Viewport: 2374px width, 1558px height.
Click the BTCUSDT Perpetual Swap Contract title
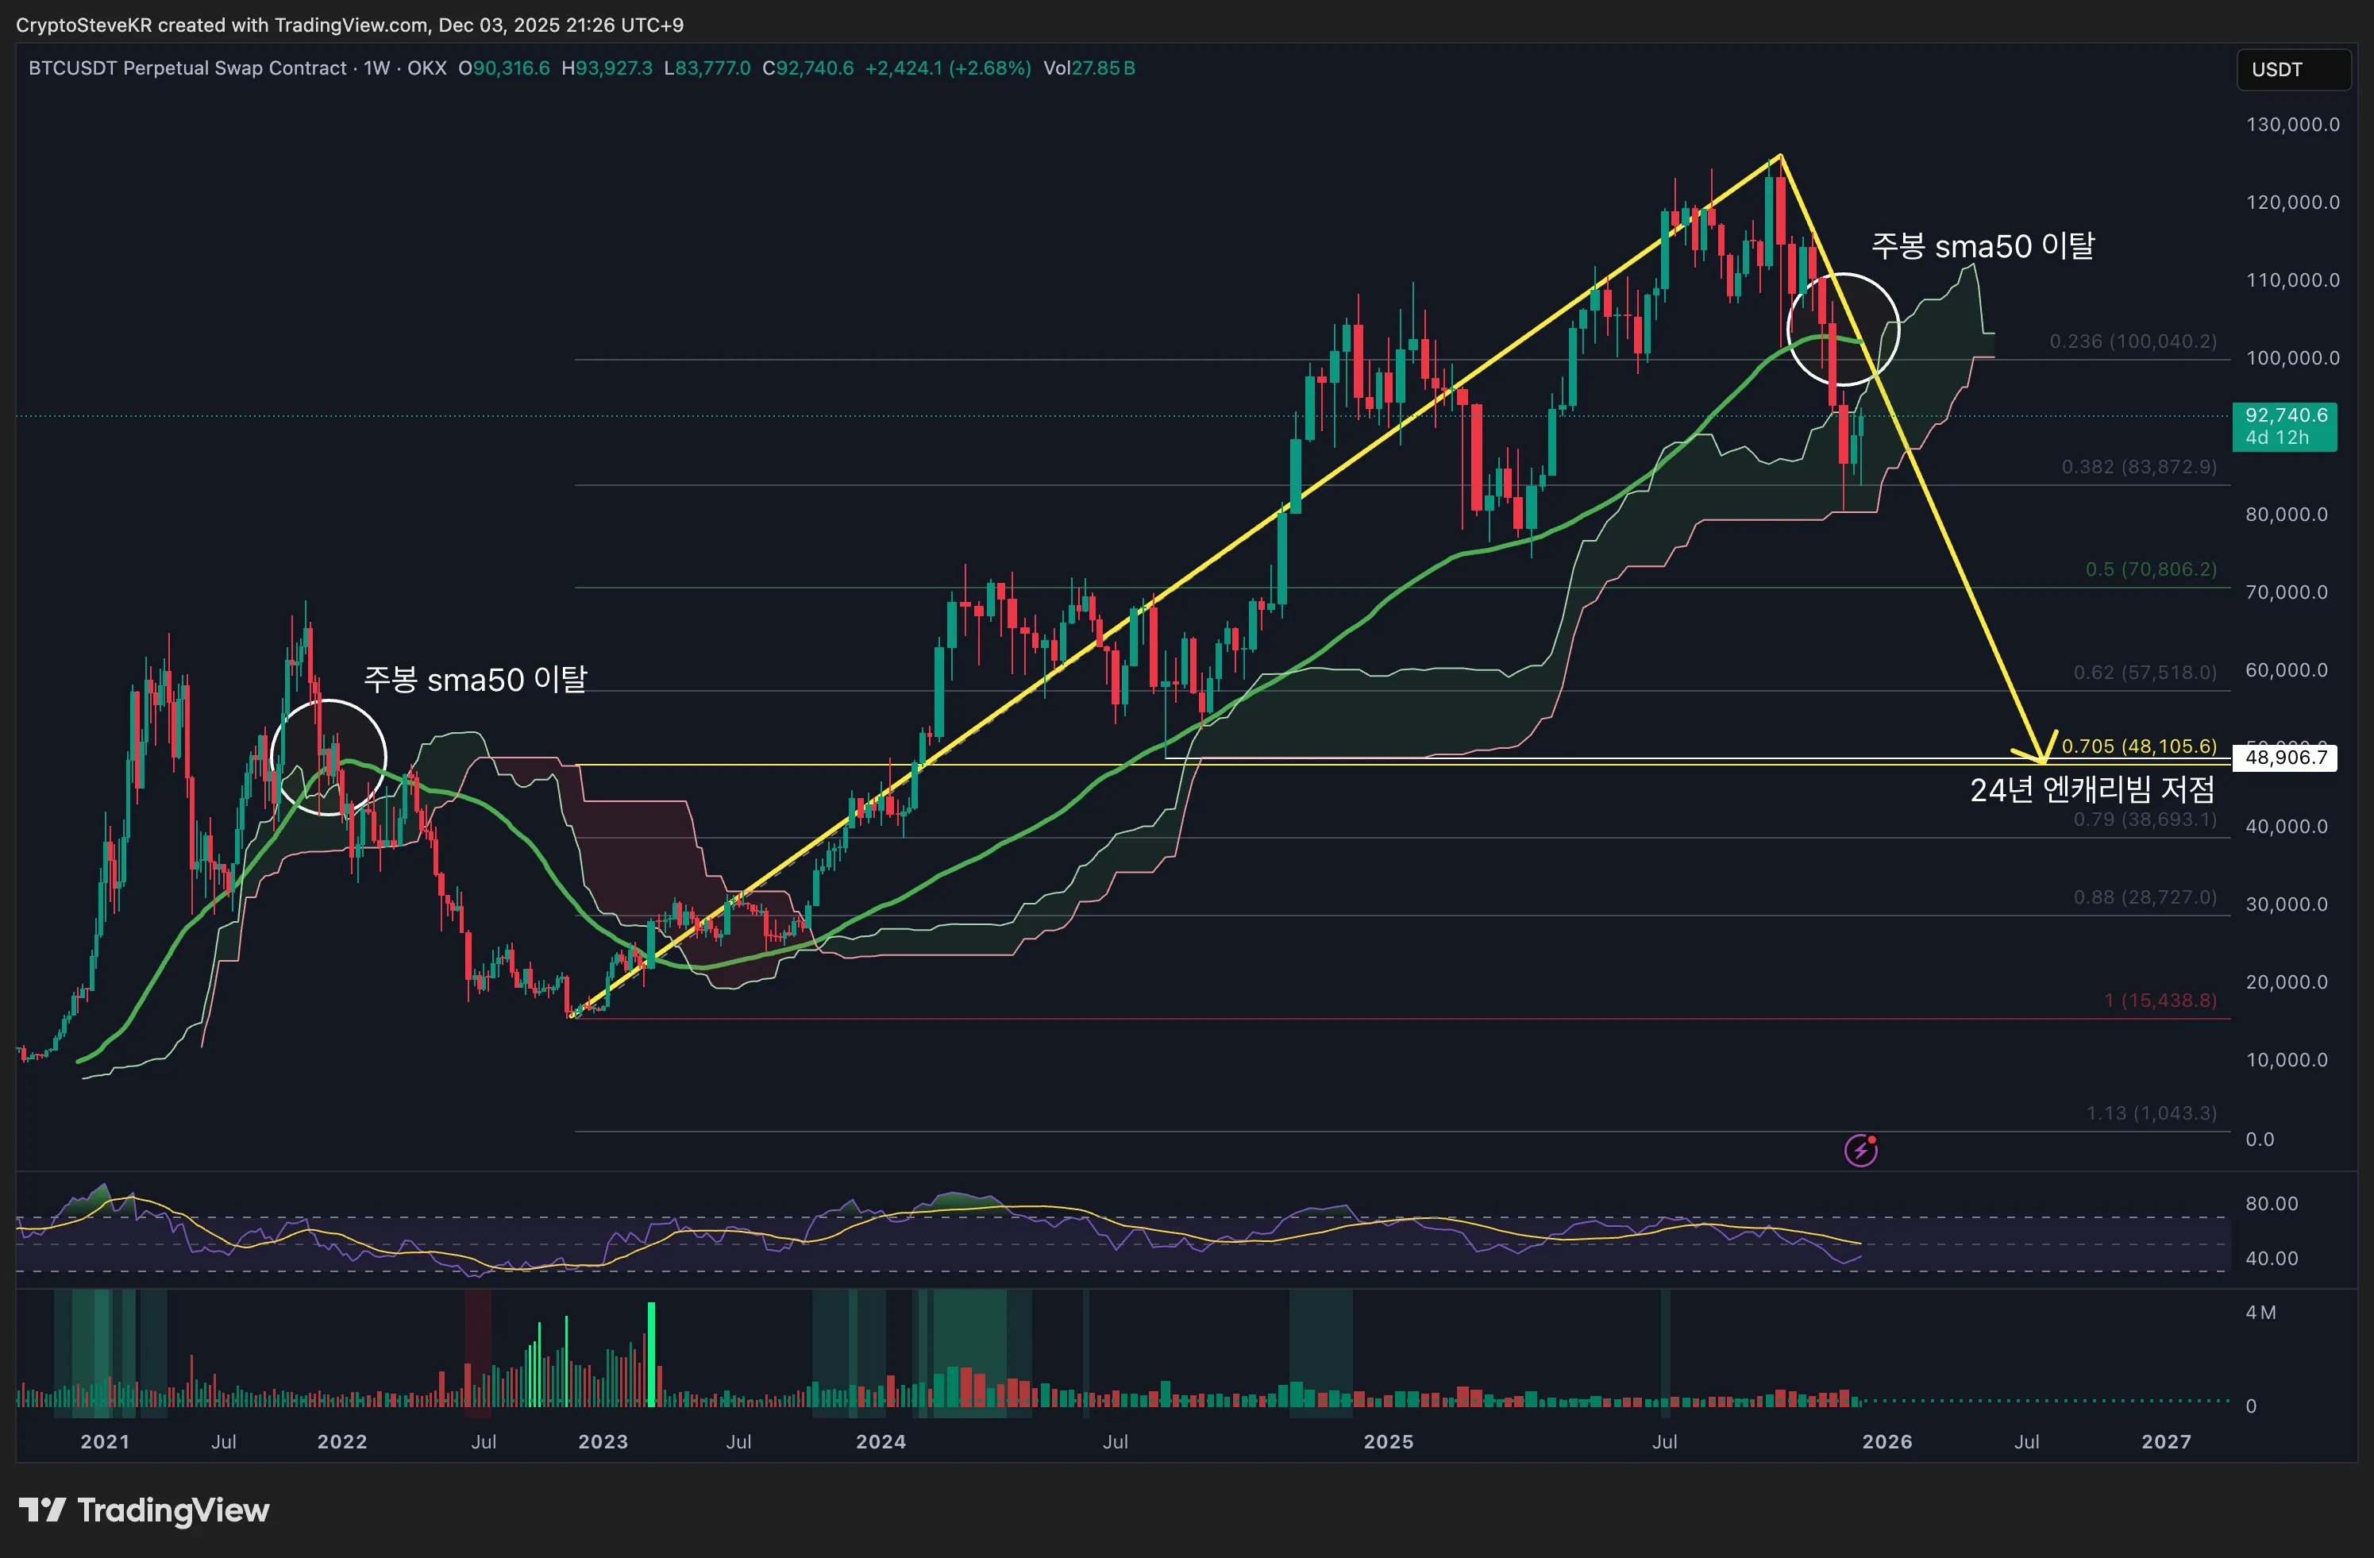coord(187,67)
